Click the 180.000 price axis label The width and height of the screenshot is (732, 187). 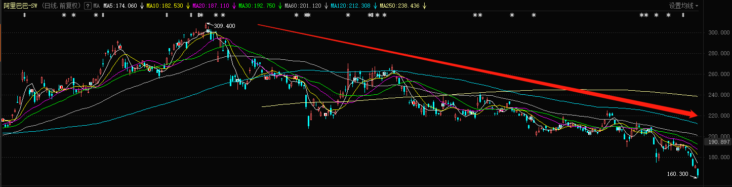click(719, 157)
